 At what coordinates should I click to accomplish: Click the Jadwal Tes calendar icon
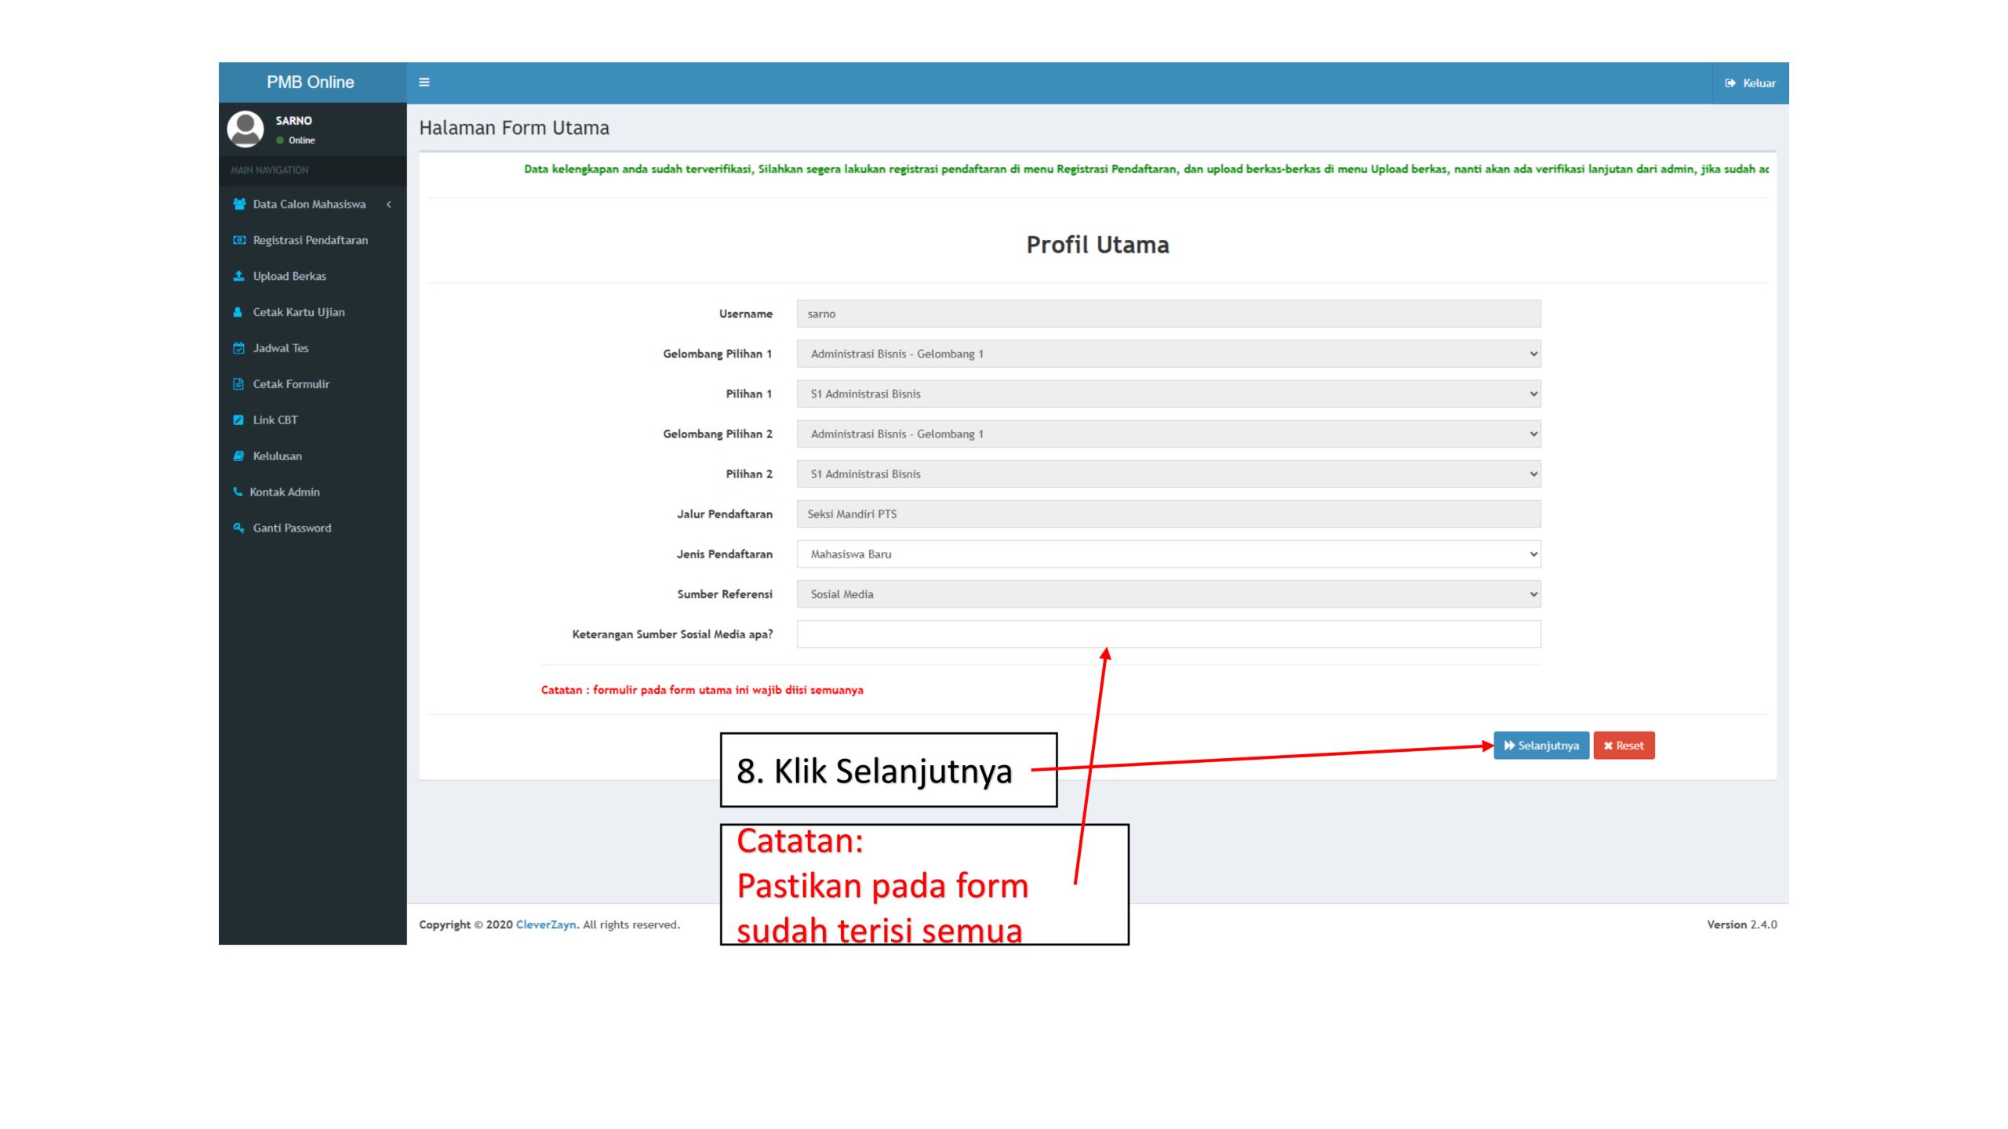[238, 348]
